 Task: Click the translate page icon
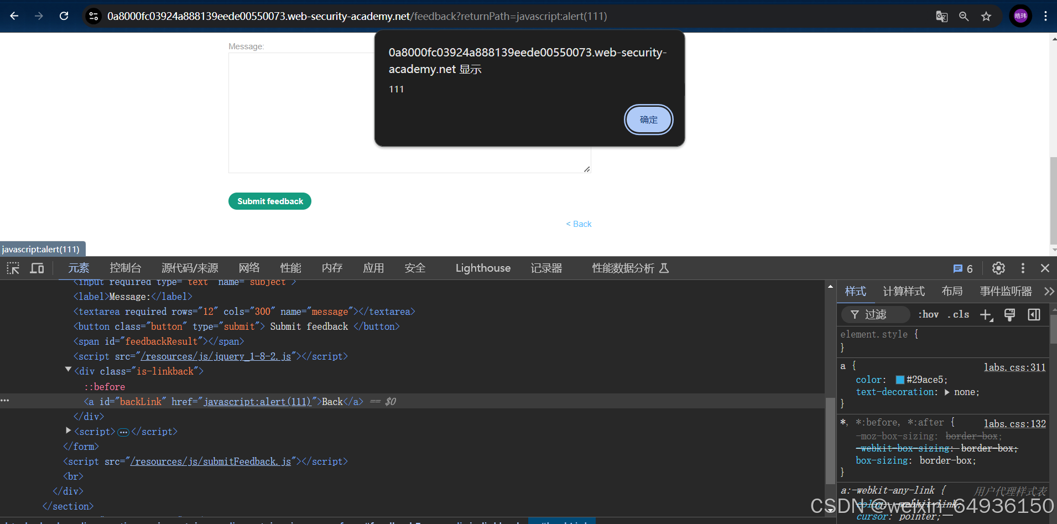[x=941, y=16]
